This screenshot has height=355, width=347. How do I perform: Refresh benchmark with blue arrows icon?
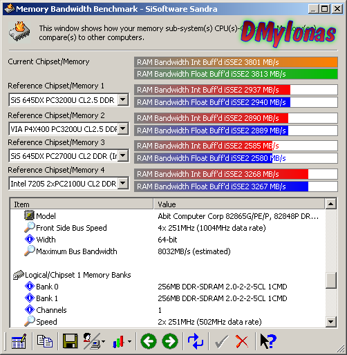tap(196, 341)
